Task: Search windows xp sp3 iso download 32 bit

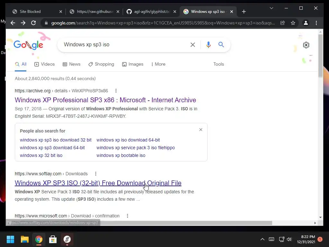Action: [x=56, y=140]
